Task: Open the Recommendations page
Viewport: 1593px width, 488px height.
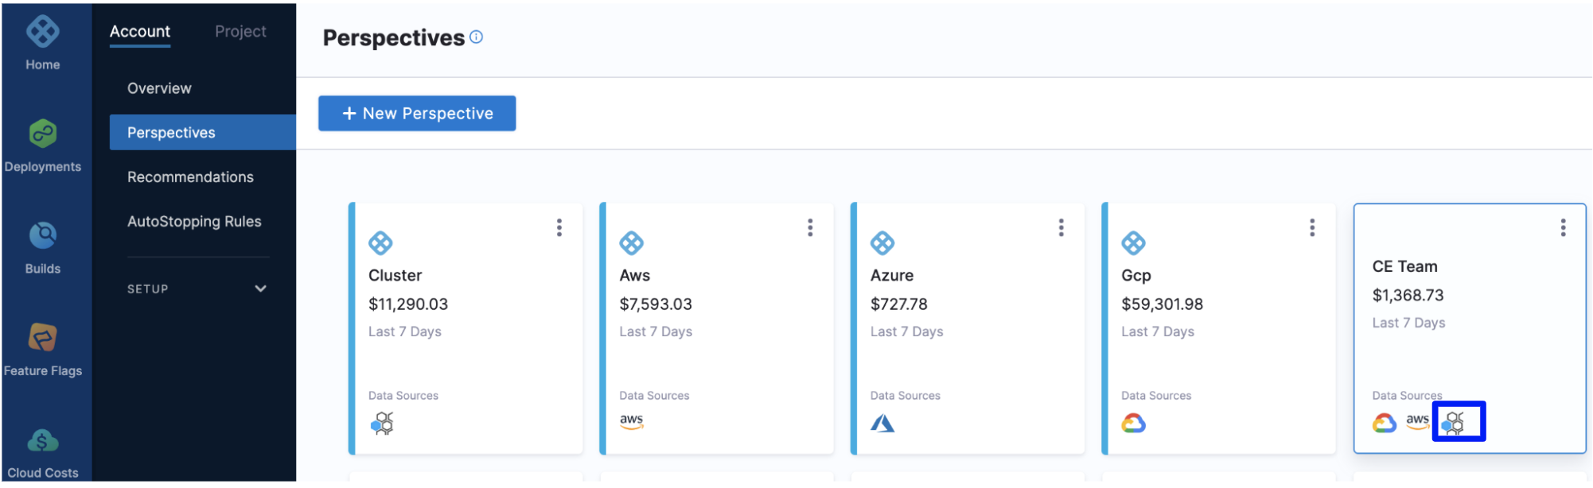Action: tap(190, 177)
